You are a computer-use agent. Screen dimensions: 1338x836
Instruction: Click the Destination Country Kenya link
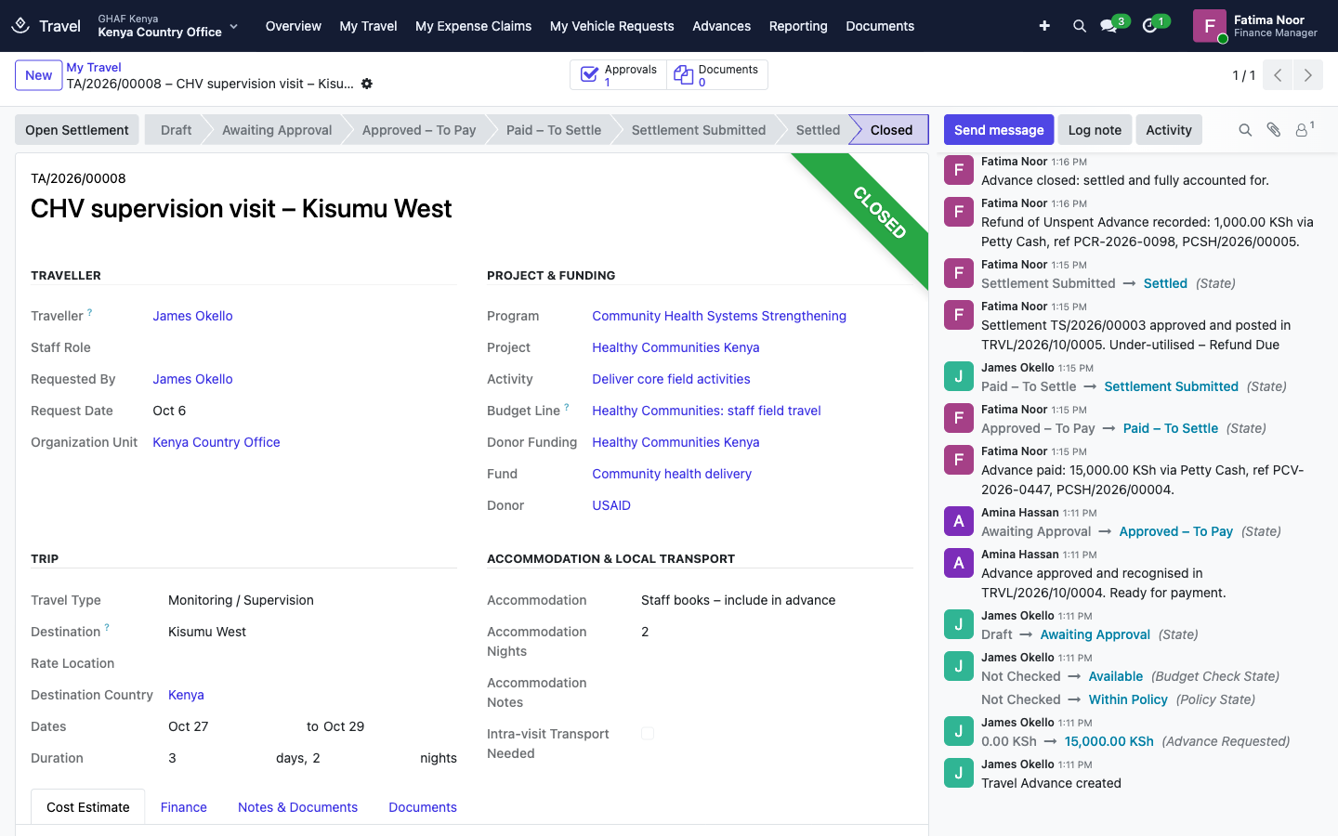click(186, 695)
